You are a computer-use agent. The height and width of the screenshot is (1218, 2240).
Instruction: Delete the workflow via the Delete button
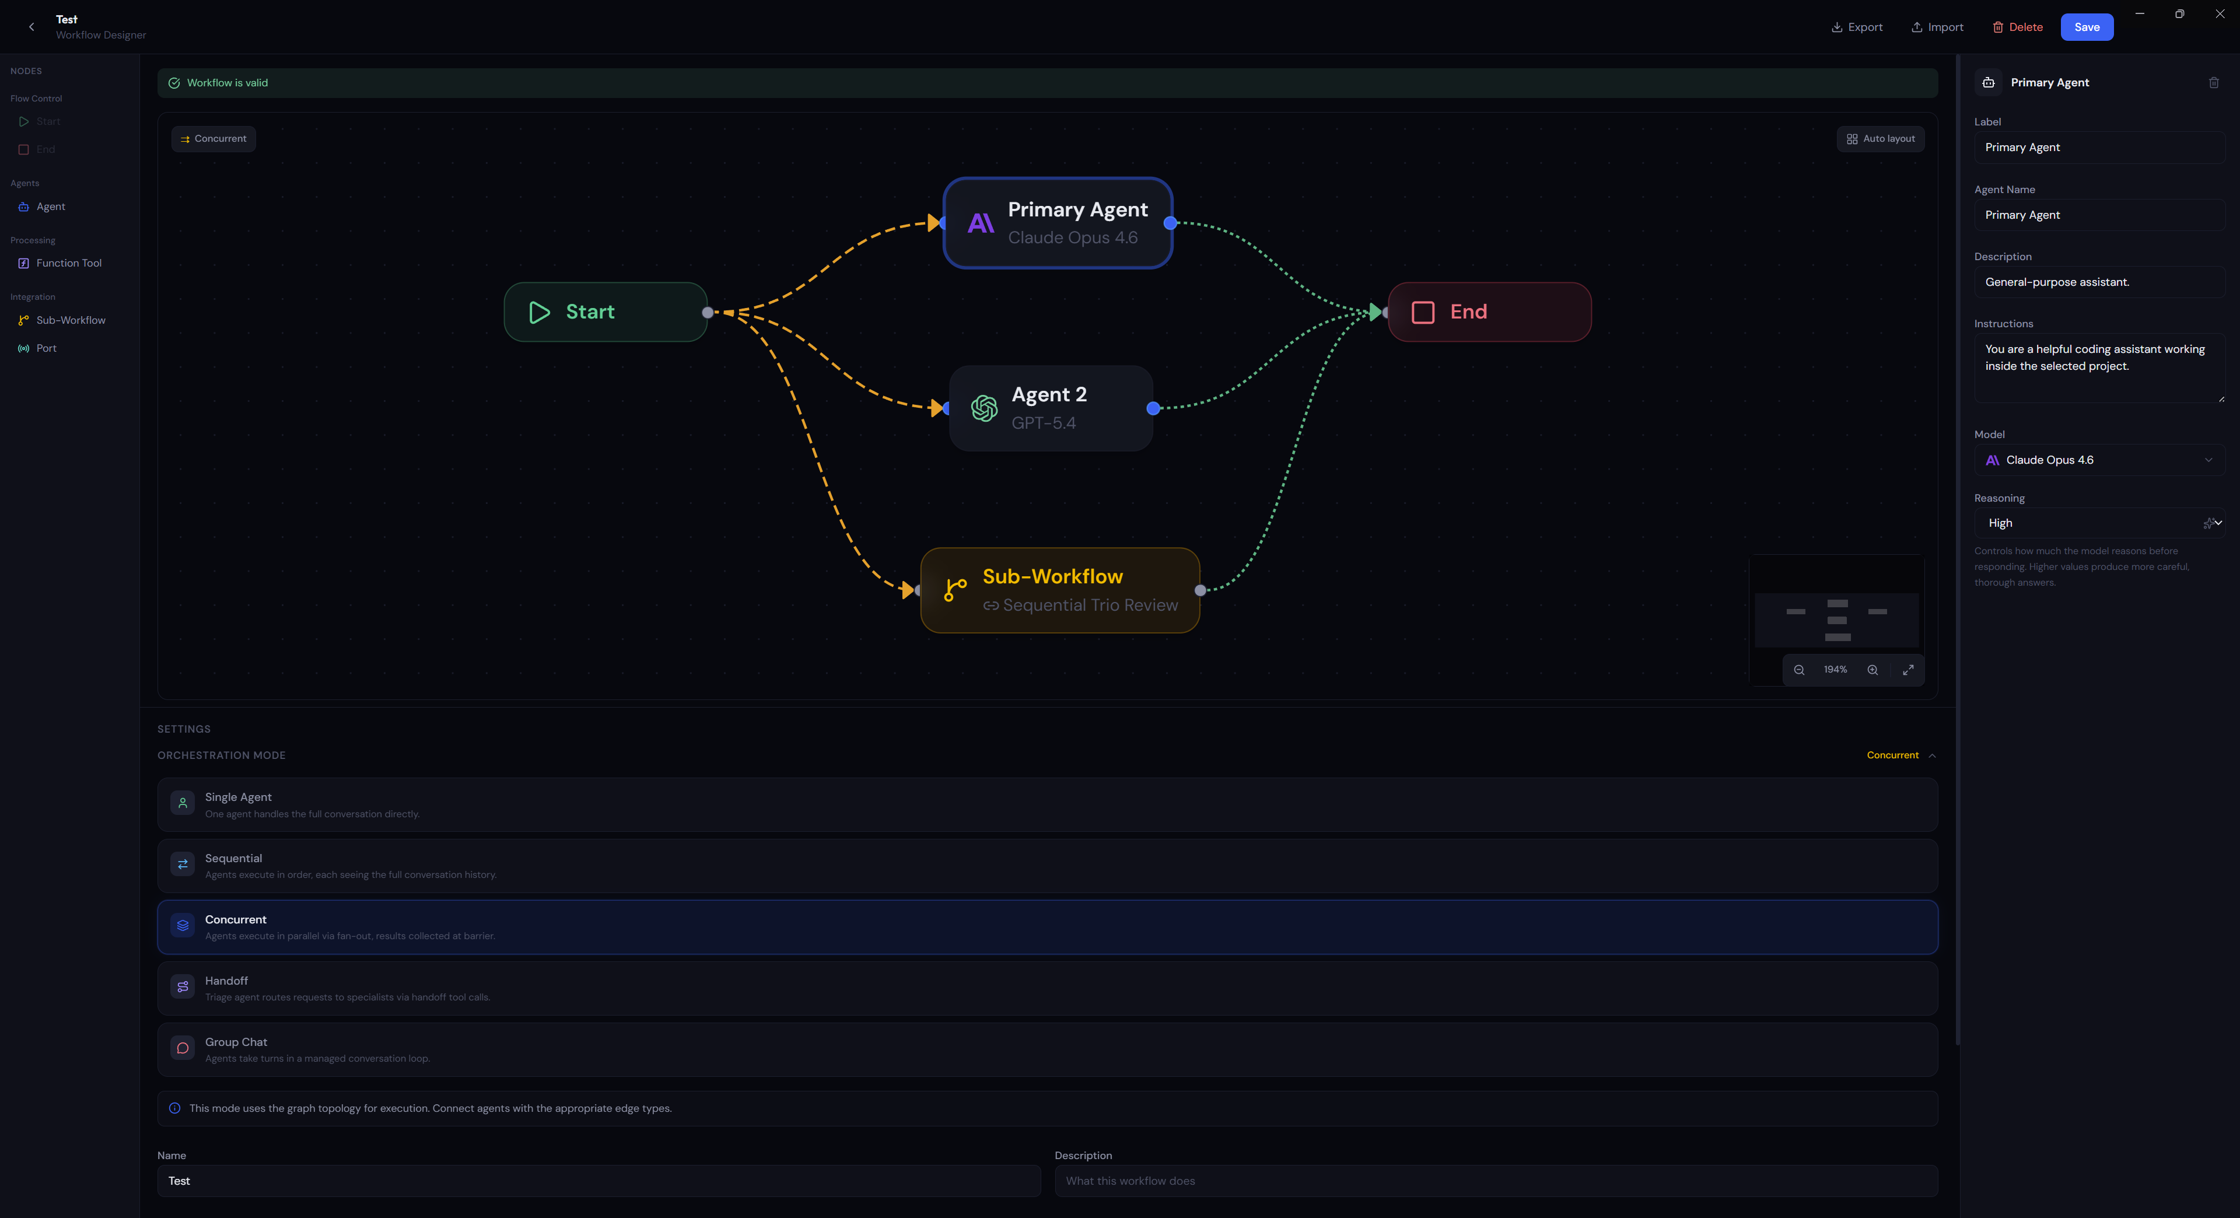pos(2017,27)
